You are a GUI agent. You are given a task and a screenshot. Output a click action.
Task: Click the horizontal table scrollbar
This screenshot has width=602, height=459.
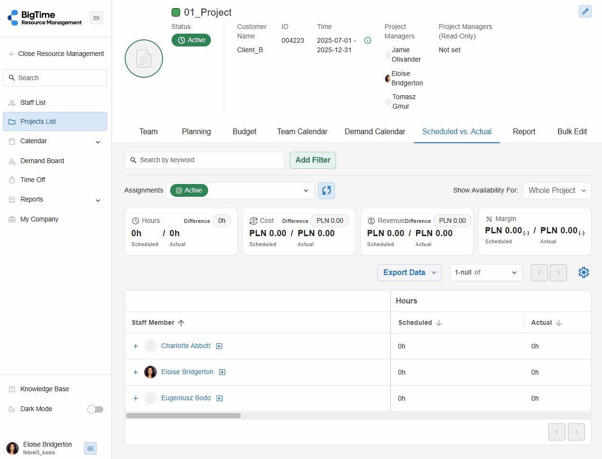[x=183, y=416]
